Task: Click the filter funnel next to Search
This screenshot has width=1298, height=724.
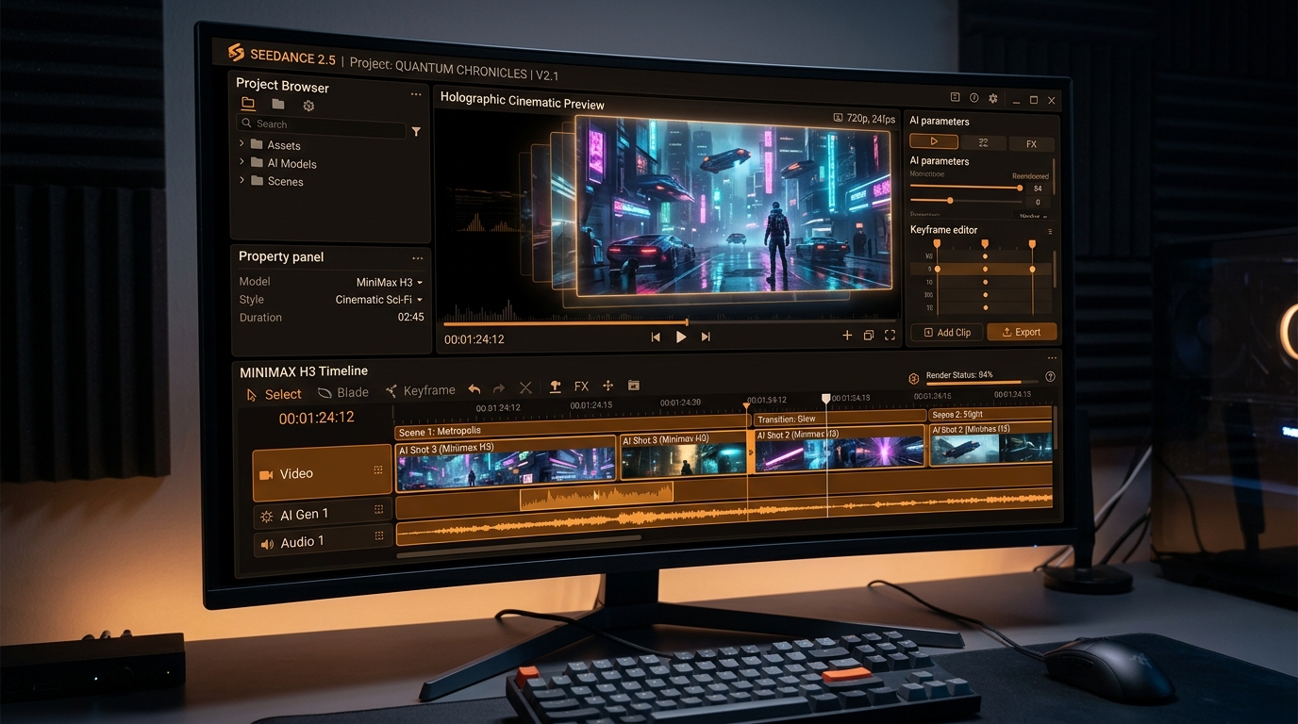Action: pos(416,132)
